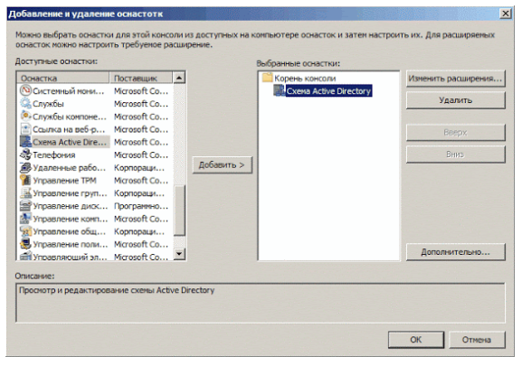Select Схема Active Dire... in available list
The width and height of the screenshot is (522, 366).
pyautogui.click(x=70, y=142)
